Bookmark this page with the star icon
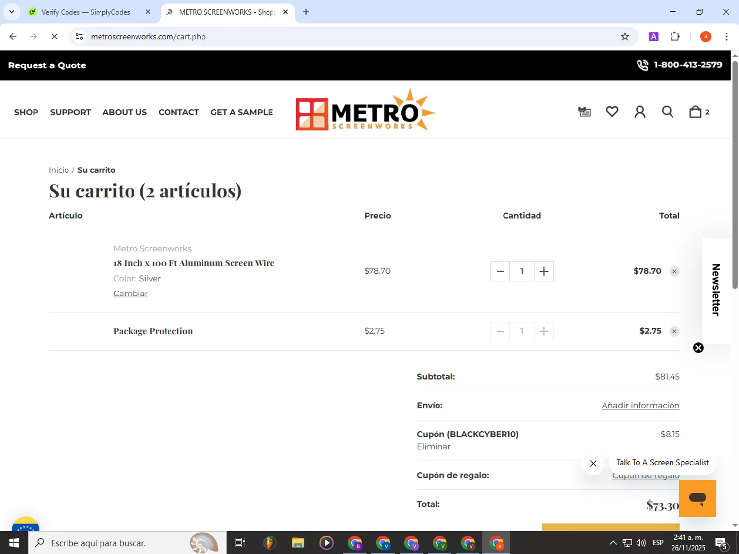The height and width of the screenshot is (554, 739). pyautogui.click(x=625, y=36)
